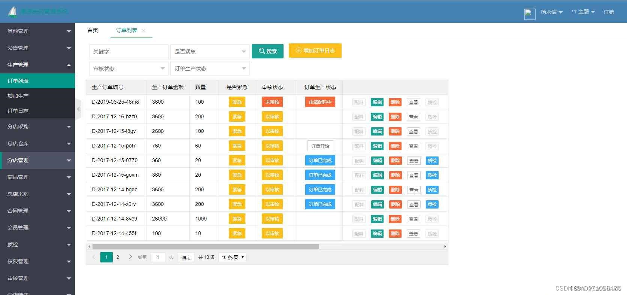The image size is (627, 295).
Task: Open the 主题 theme dropdown
Action: coord(583,12)
